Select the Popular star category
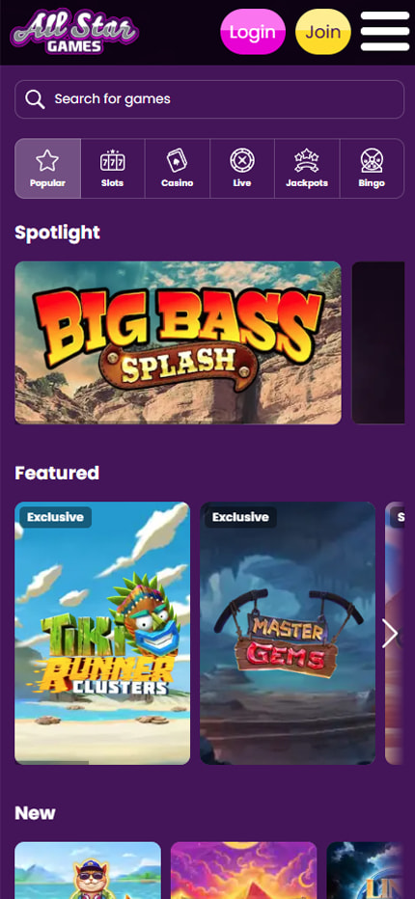 click(x=47, y=169)
